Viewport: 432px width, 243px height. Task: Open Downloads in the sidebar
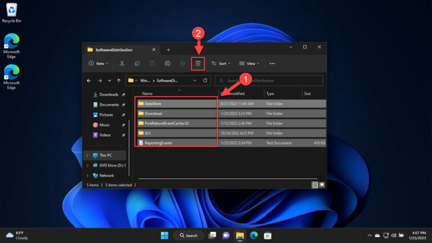click(x=109, y=94)
